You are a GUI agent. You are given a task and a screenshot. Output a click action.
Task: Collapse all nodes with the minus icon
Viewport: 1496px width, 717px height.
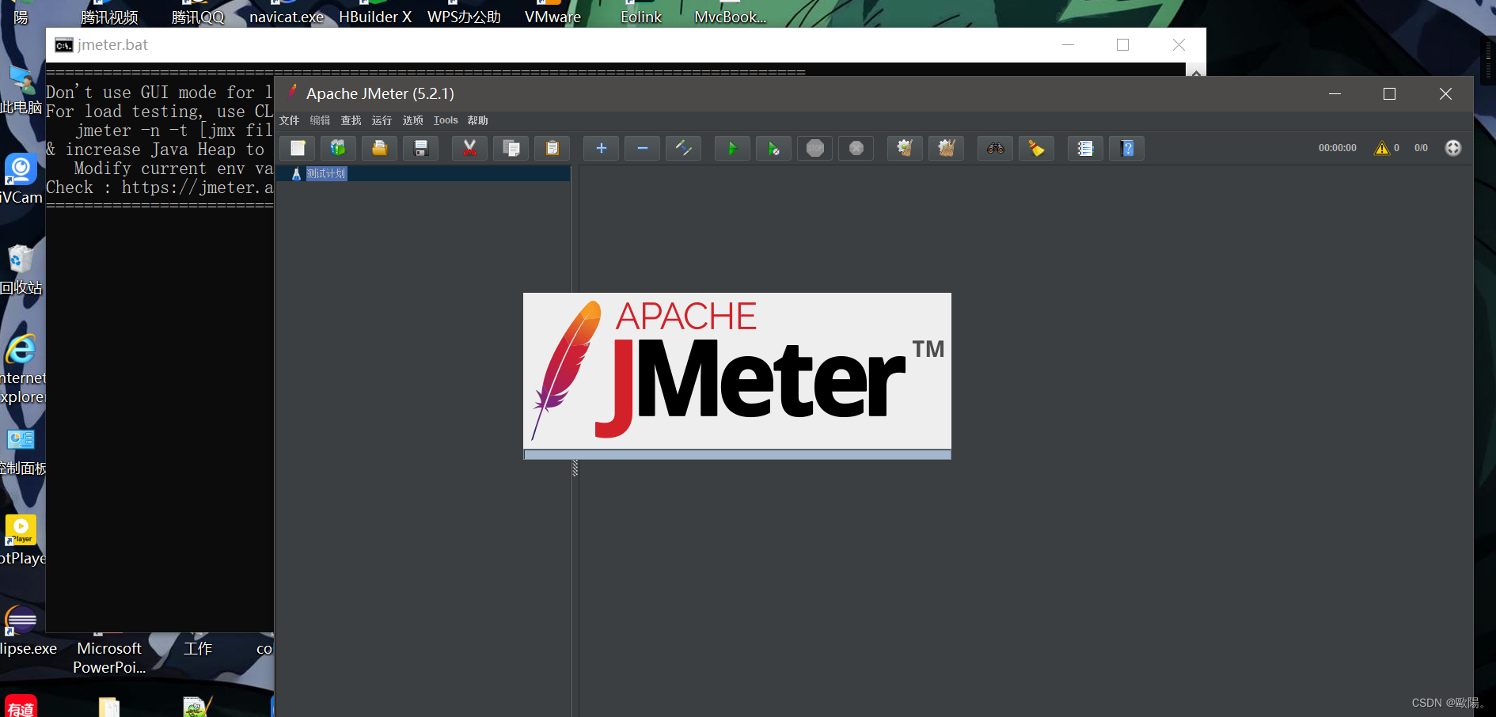(x=643, y=148)
